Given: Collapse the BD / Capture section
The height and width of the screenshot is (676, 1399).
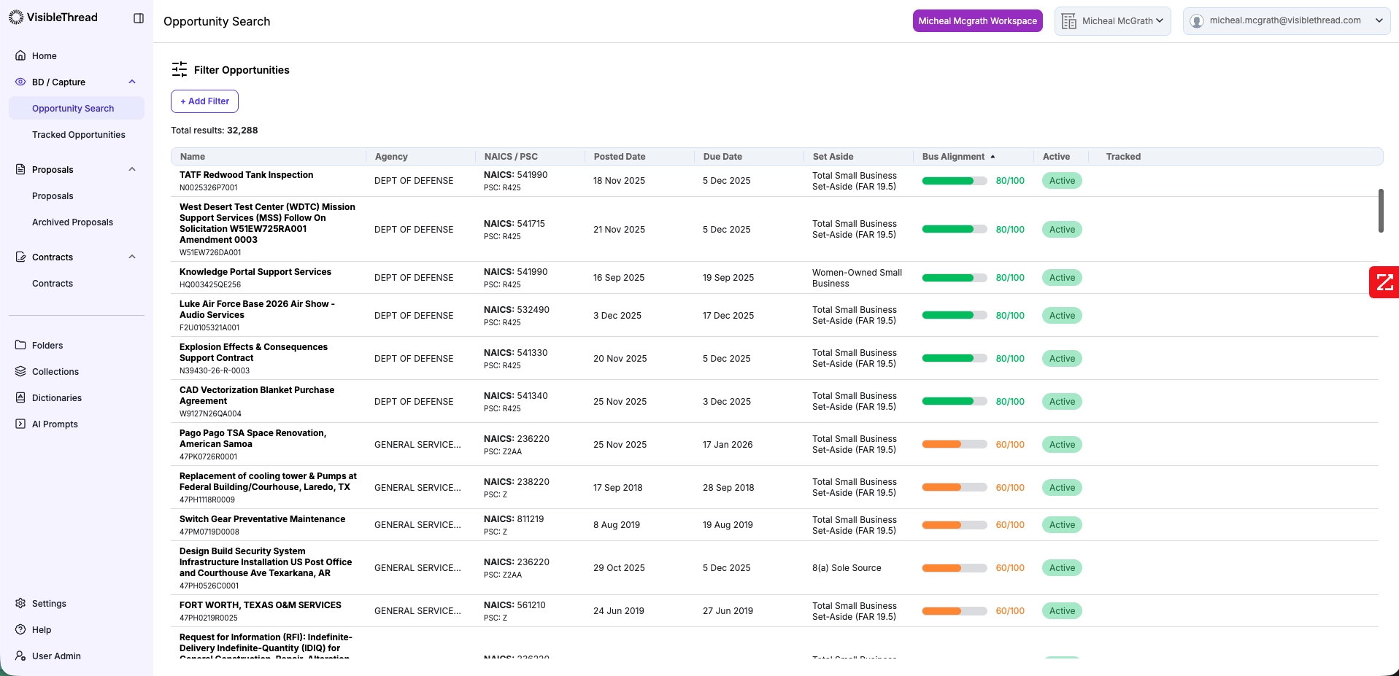Looking at the screenshot, I should coord(132,82).
